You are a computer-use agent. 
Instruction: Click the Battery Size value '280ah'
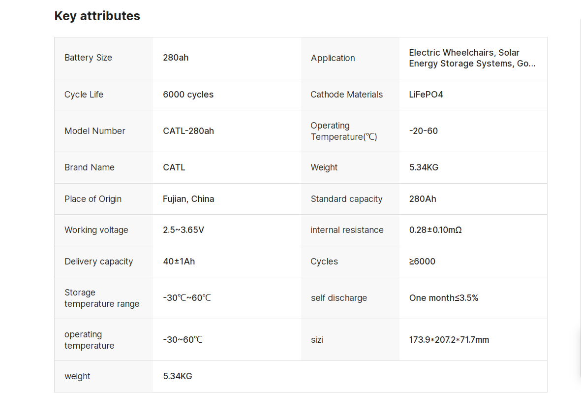176,58
